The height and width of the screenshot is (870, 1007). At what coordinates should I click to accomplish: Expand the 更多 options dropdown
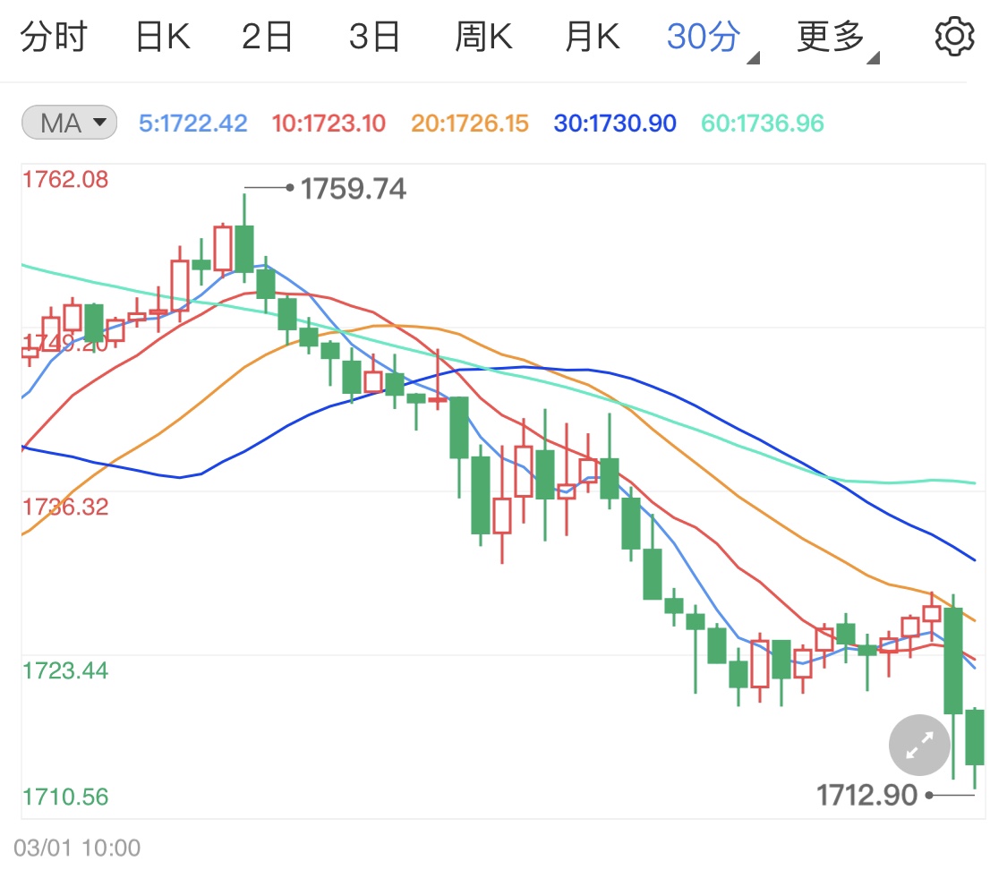875,56
